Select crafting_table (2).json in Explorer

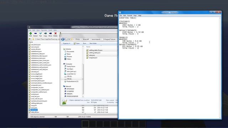(94, 50)
